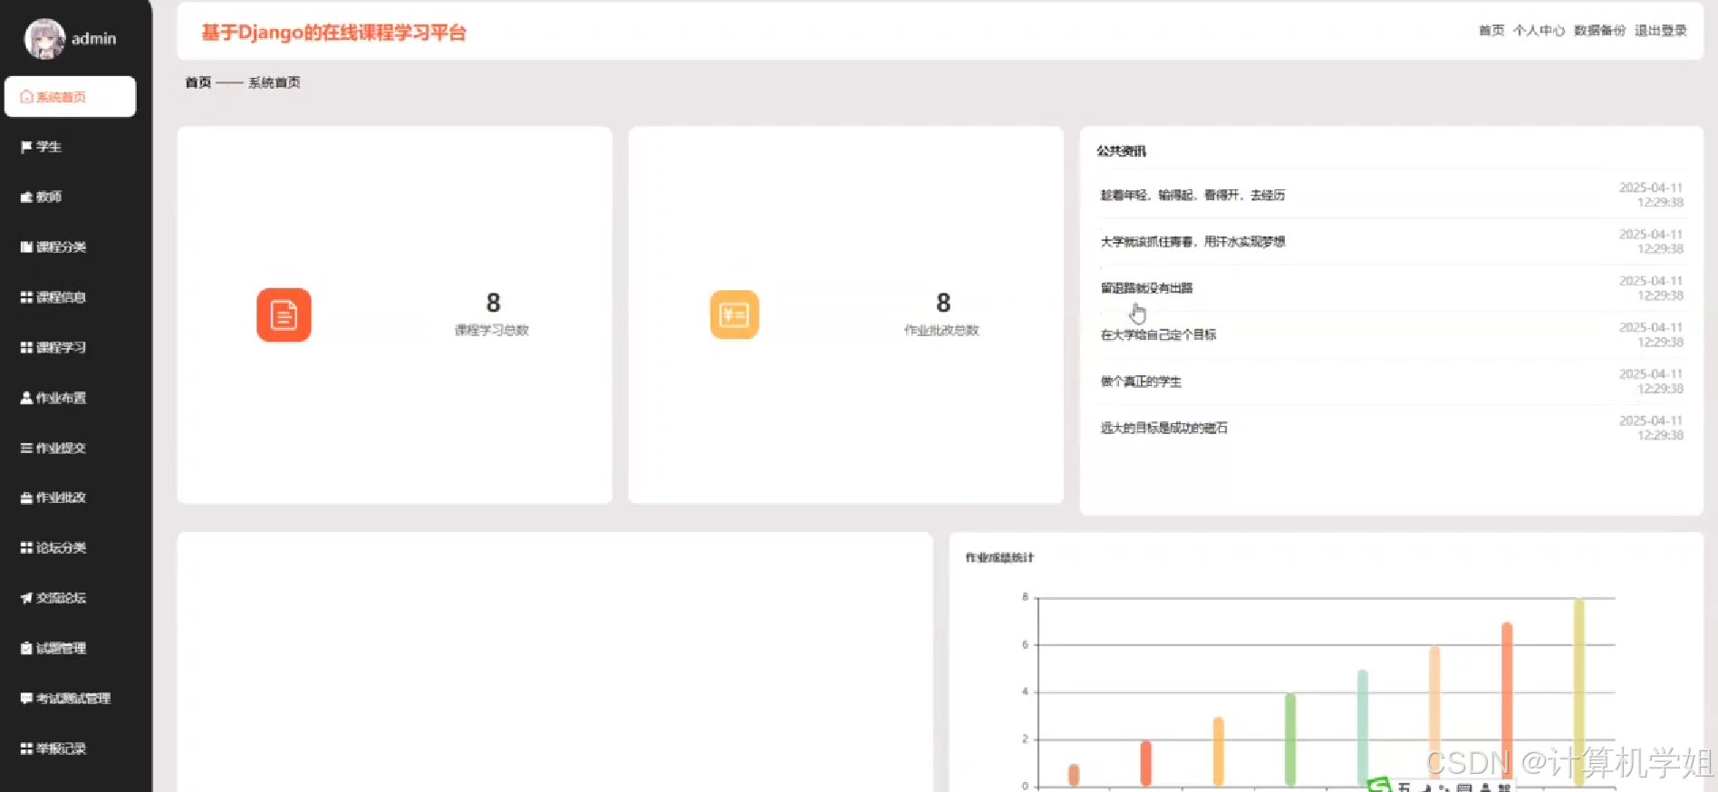Click the 课程学习总数 label
Screen dimensions: 1718x792
click(492, 331)
